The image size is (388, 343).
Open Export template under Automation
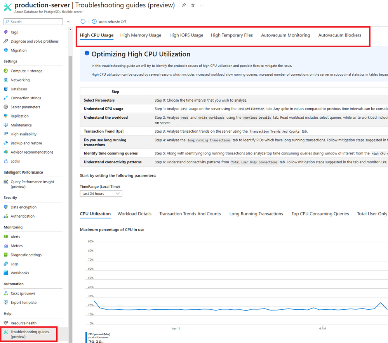pyautogui.click(x=24, y=302)
